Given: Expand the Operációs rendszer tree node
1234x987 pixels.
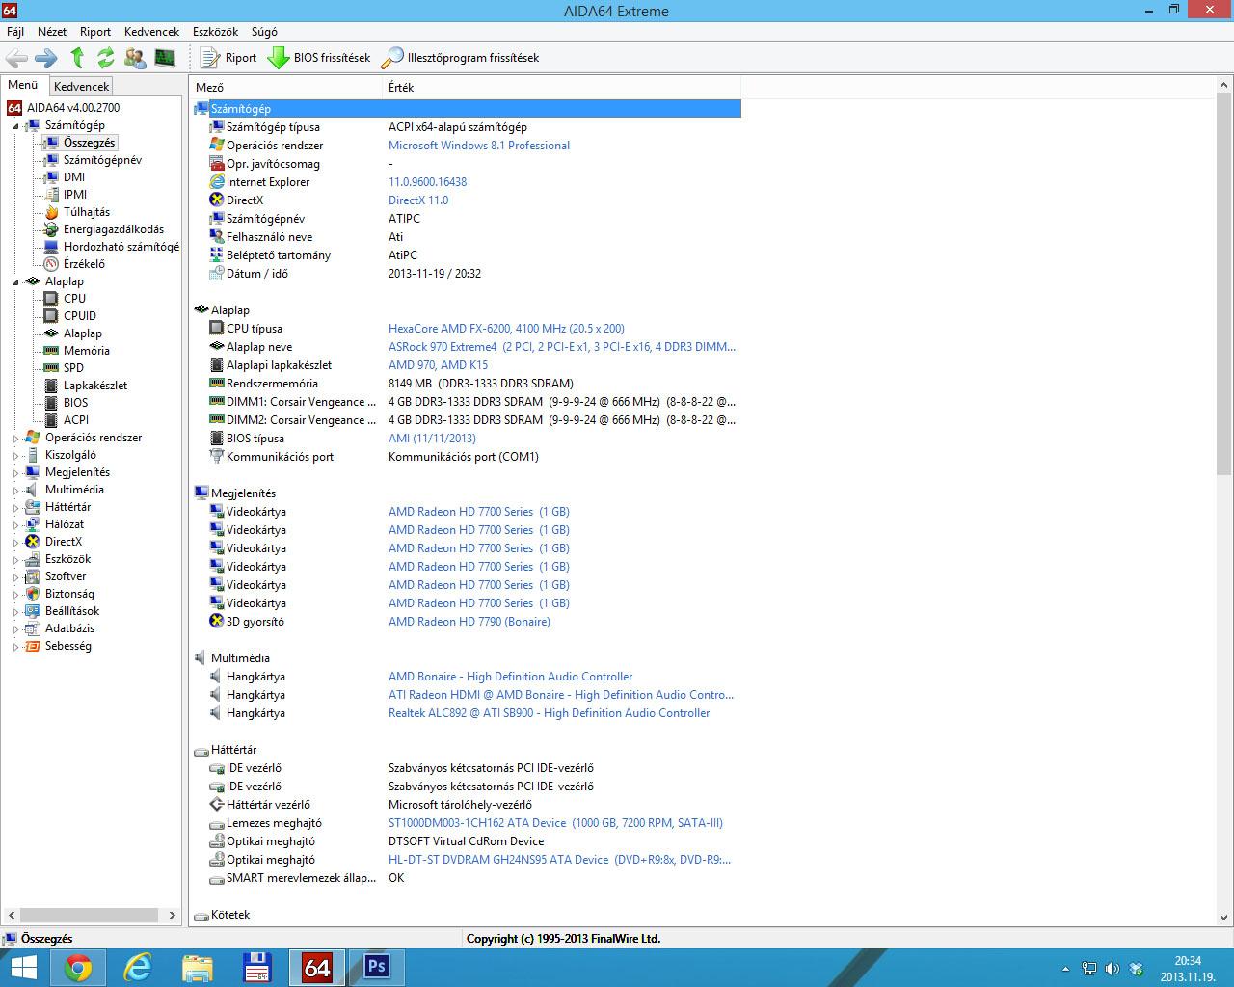Looking at the screenshot, I should [15, 438].
